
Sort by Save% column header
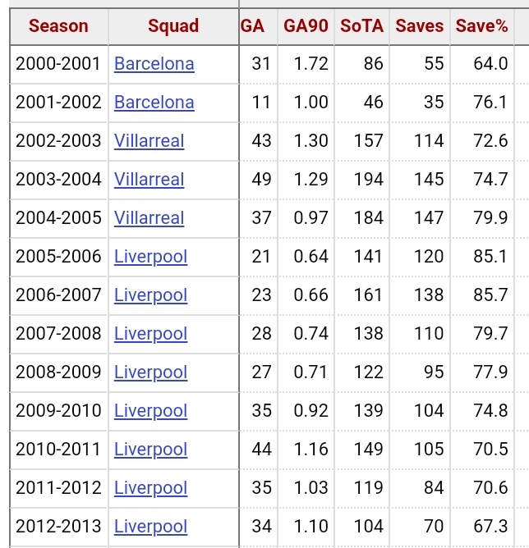(481, 26)
